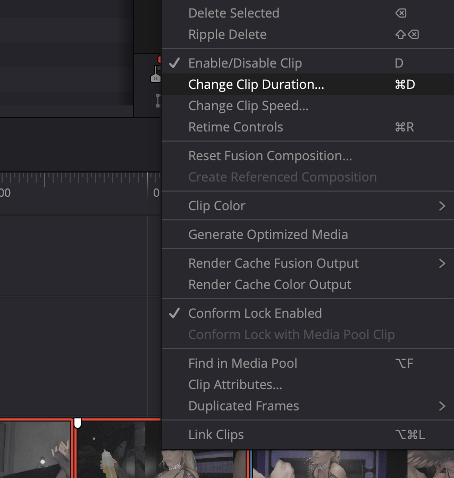Choose Delete Selected from the context menu

[307, 13]
